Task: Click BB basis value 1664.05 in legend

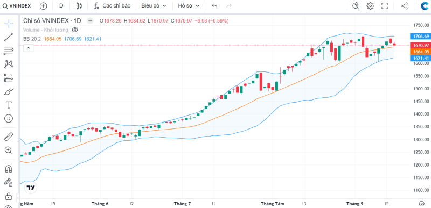Action: coord(53,39)
